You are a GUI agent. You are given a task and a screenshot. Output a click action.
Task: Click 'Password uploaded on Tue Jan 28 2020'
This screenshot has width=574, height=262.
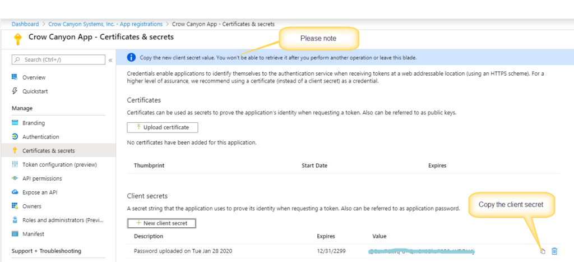(x=183, y=251)
